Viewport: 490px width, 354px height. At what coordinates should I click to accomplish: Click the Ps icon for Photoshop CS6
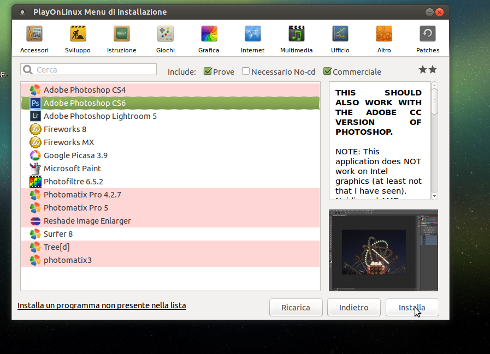[36, 103]
